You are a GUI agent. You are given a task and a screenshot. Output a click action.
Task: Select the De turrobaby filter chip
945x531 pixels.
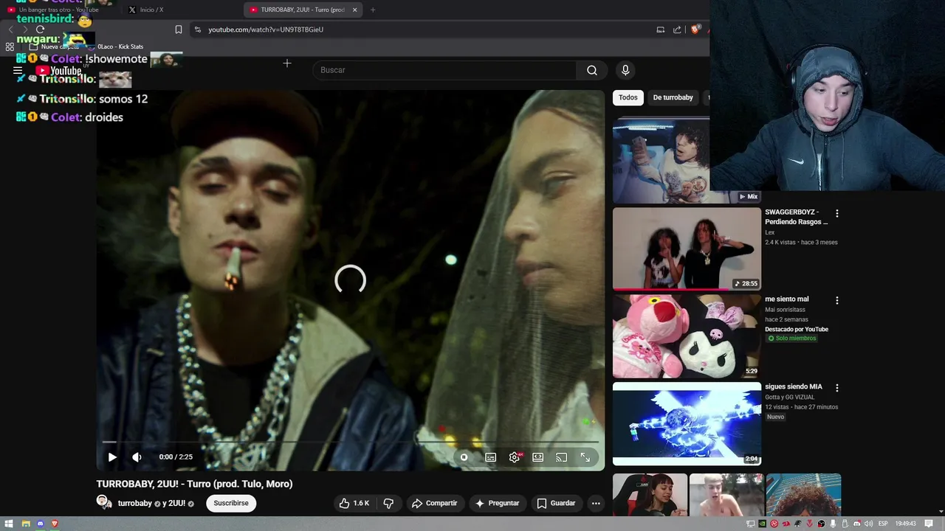point(673,97)
